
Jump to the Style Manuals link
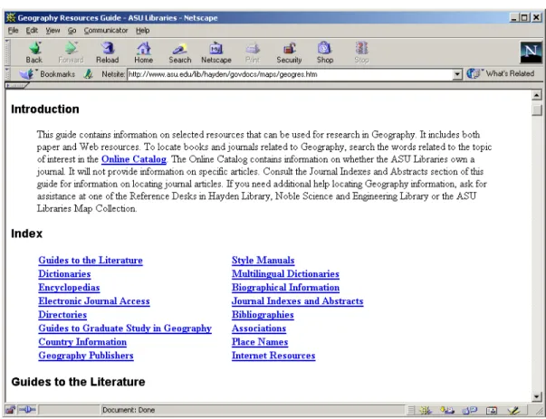[263, 261]
